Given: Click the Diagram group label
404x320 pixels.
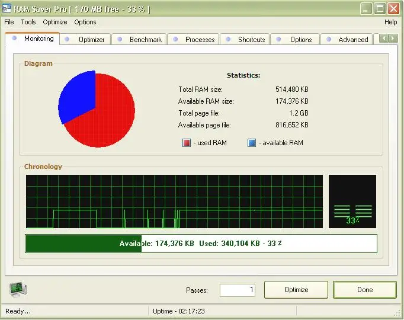Looking at the screenshot, I should click(39, 63).
